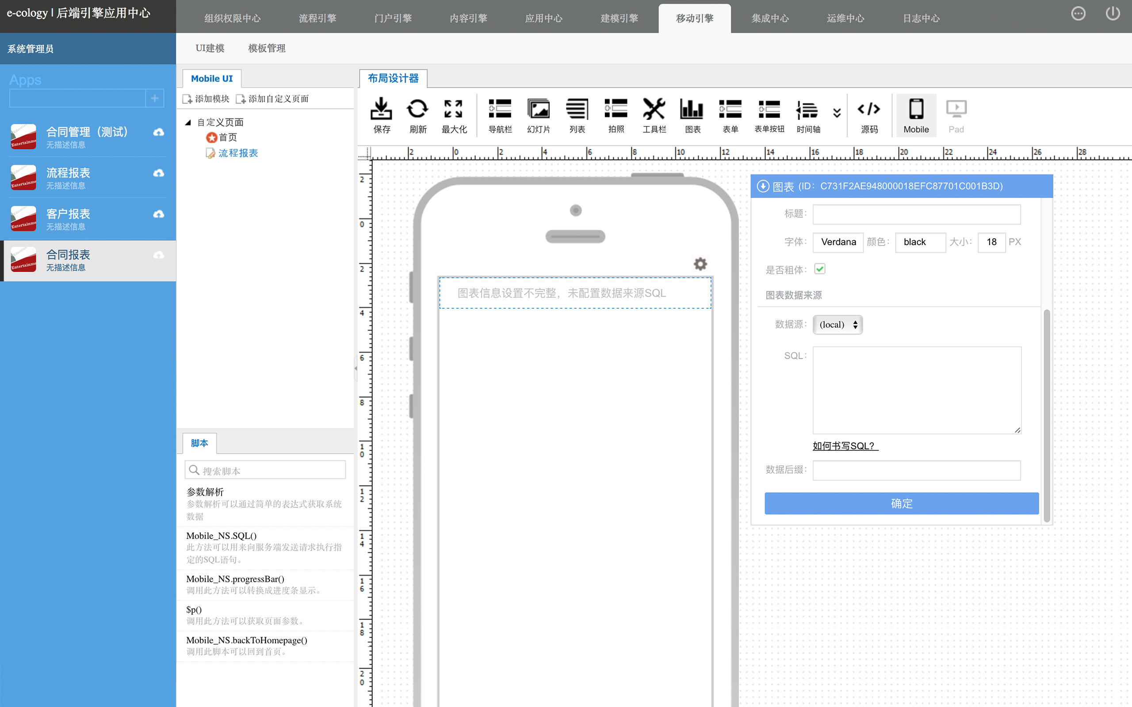This screenshot has height=707, width=1132.
Task: Click the 确定 confirm button
Action: (901, 503)
